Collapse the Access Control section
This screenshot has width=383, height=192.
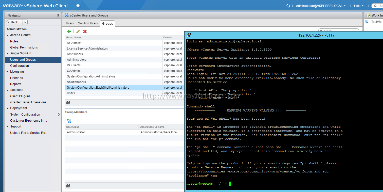8,35
